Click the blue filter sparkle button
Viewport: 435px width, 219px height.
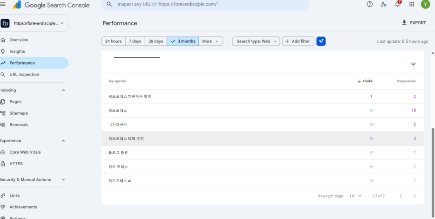(x=321, y=41)
